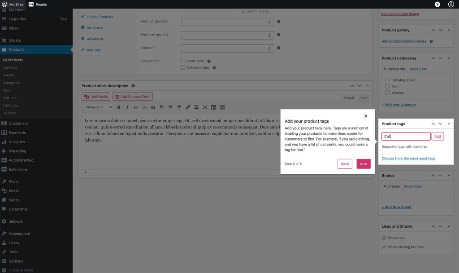Image resolution: width=459 pixels, height=273 pixels.
Task: Enable the Order rules checkbox
Action: click(x=183, y=61)
